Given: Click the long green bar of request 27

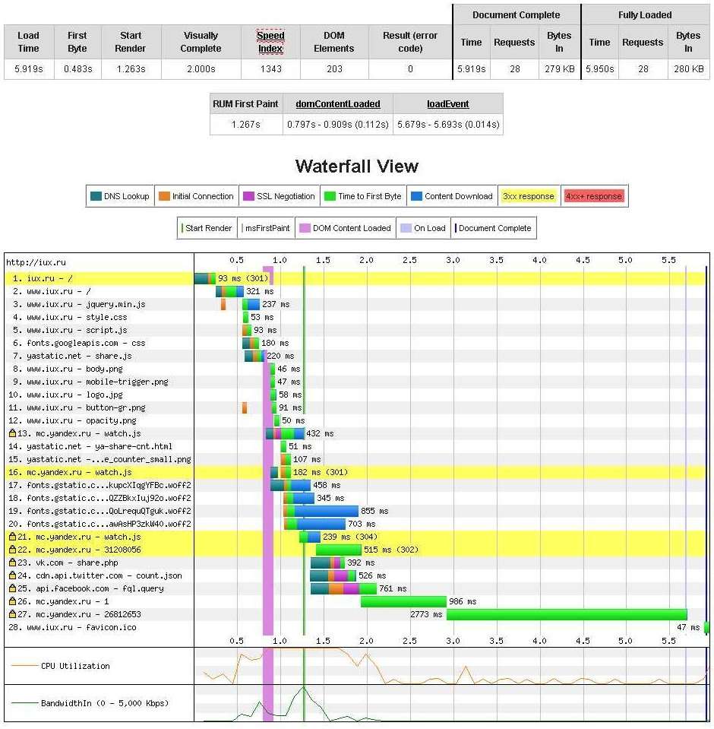Looking at the screenshot, I should click(x=567, y=614).
